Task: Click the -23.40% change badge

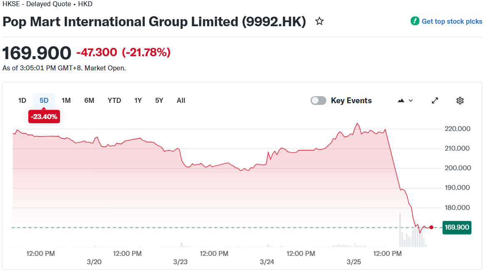Action: coord(44,117)
